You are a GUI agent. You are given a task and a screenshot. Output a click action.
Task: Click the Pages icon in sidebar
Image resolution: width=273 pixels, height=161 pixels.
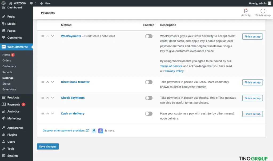click(x=4, y=31)
